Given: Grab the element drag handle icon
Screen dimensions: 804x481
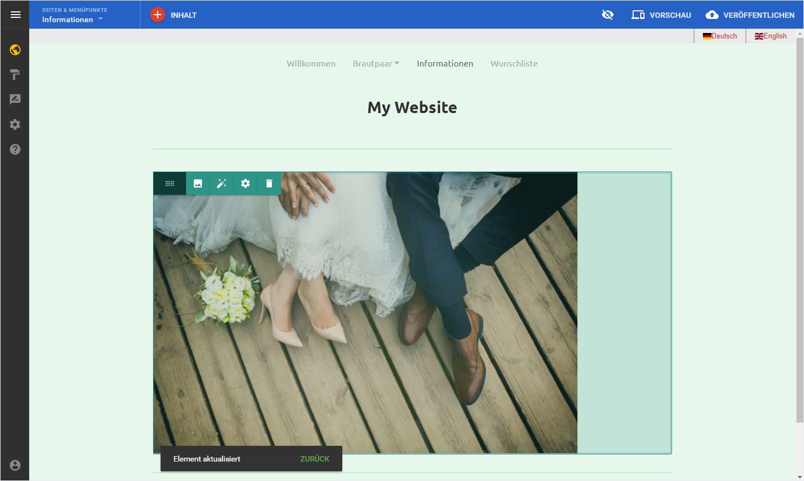Looking at the screenshot, I should [x=170, y=183].
